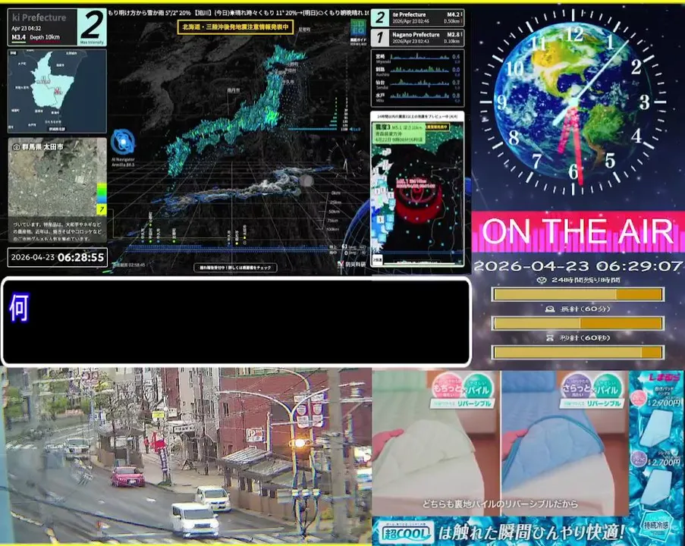
Task: Click the 24時間残り時間 progress bar
Action: [578, 294]
